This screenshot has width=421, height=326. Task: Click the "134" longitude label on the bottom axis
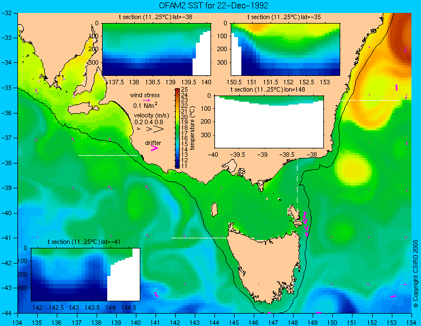[x=18, y=323]
